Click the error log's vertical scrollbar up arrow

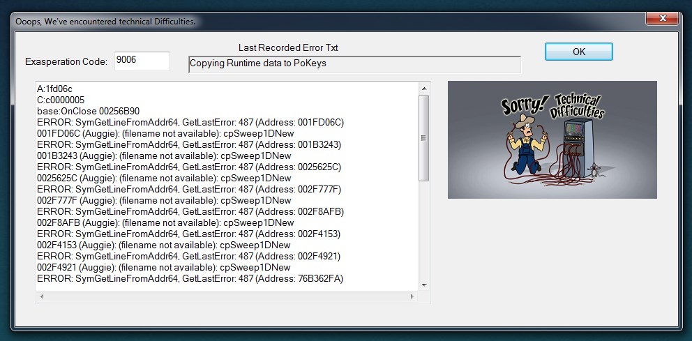pos(423,88)
